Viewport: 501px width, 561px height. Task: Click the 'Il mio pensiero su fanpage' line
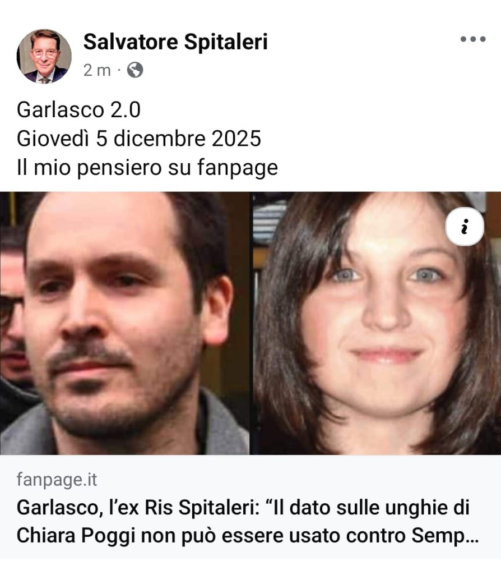147,167
